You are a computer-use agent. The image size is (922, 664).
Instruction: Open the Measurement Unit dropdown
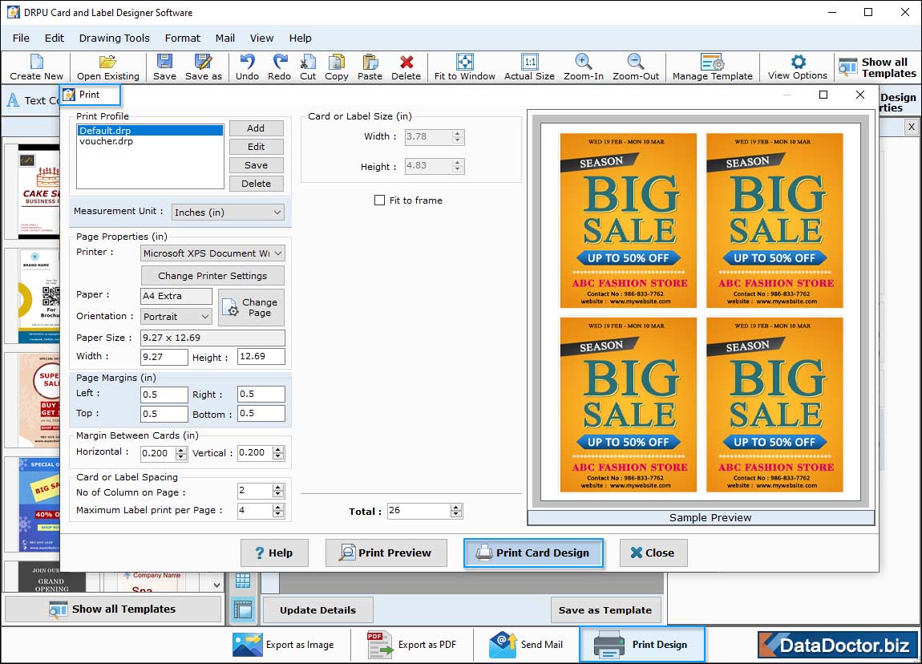coord(228,213)
